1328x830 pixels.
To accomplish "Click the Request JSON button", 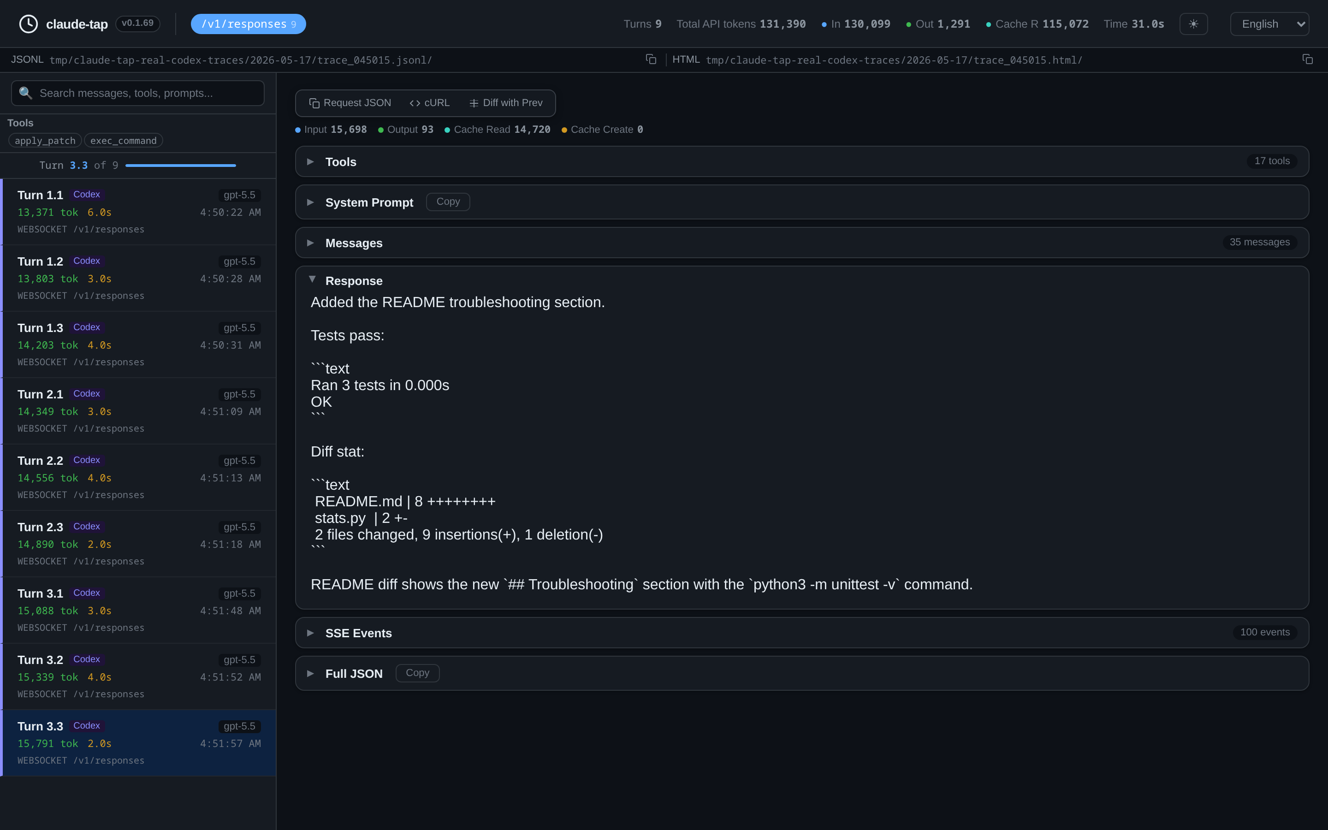I will click(350, 103).
